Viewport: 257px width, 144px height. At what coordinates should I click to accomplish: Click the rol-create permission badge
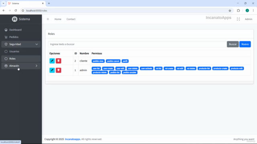click(x=169, y=68)
